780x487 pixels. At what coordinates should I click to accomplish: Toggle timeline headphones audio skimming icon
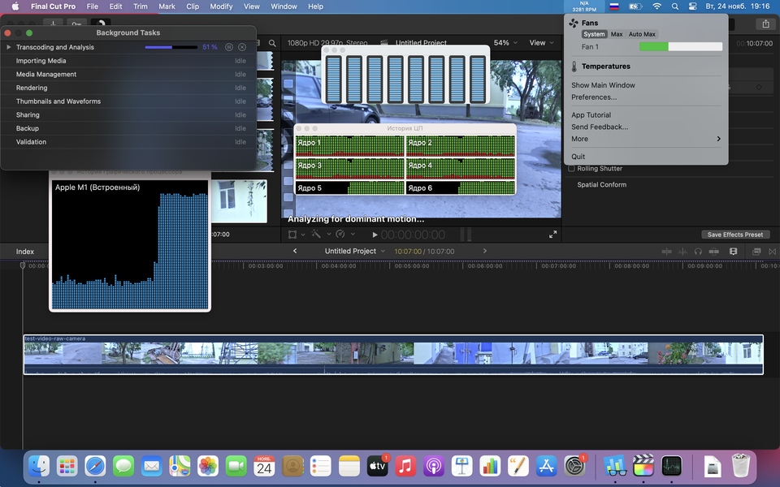click(698, 252)
